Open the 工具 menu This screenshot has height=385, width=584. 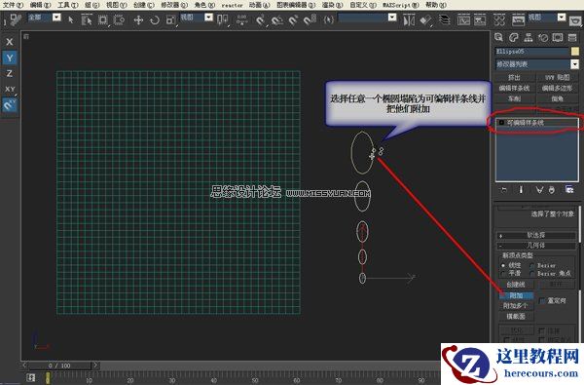(x=68, y=5)
